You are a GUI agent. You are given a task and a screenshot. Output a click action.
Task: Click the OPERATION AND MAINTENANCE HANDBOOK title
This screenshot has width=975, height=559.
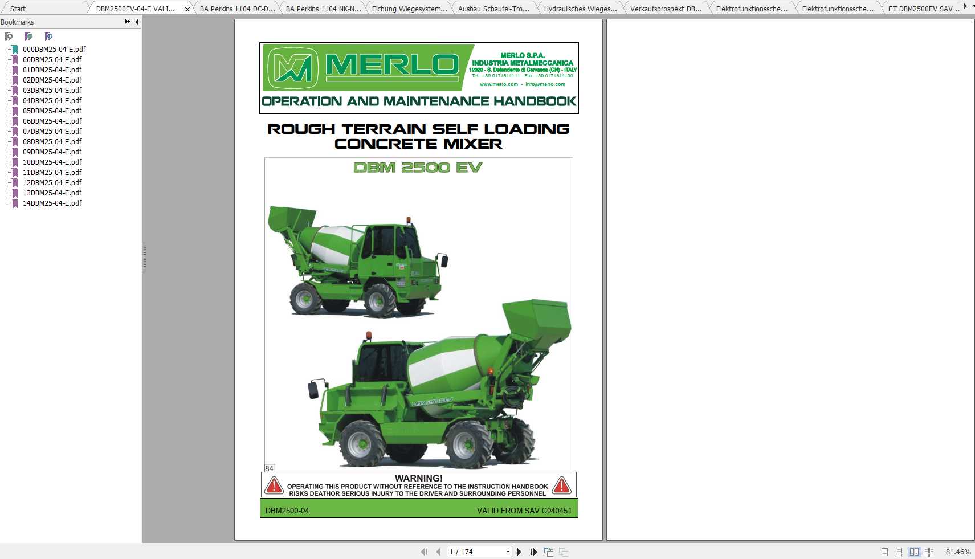pos(419,101)
